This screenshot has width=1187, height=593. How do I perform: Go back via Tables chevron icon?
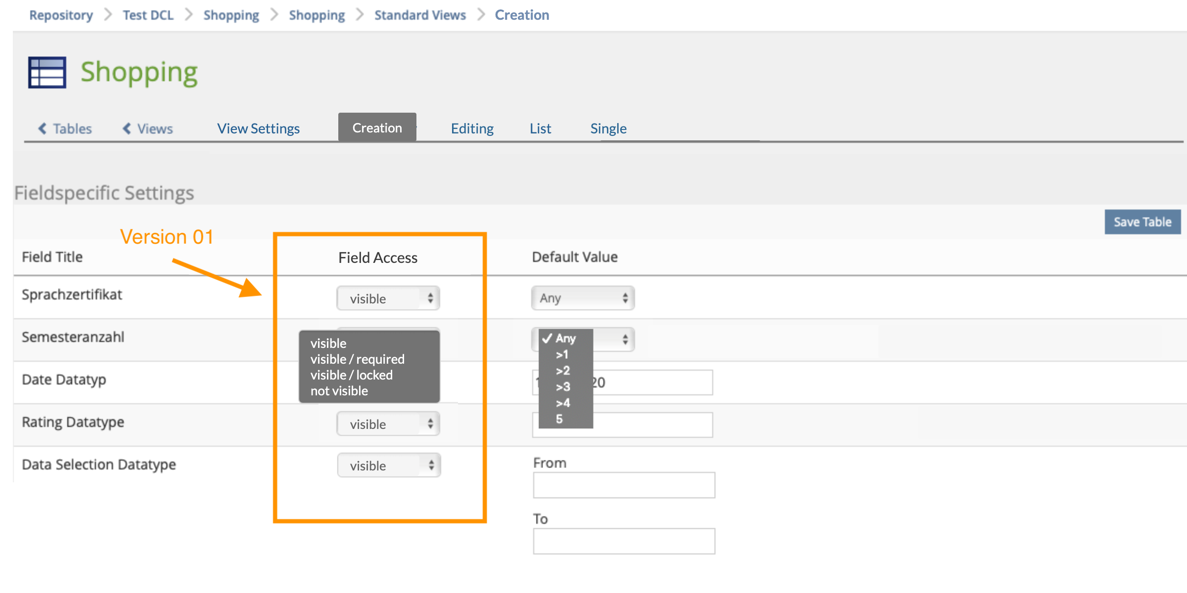(43, 128)
